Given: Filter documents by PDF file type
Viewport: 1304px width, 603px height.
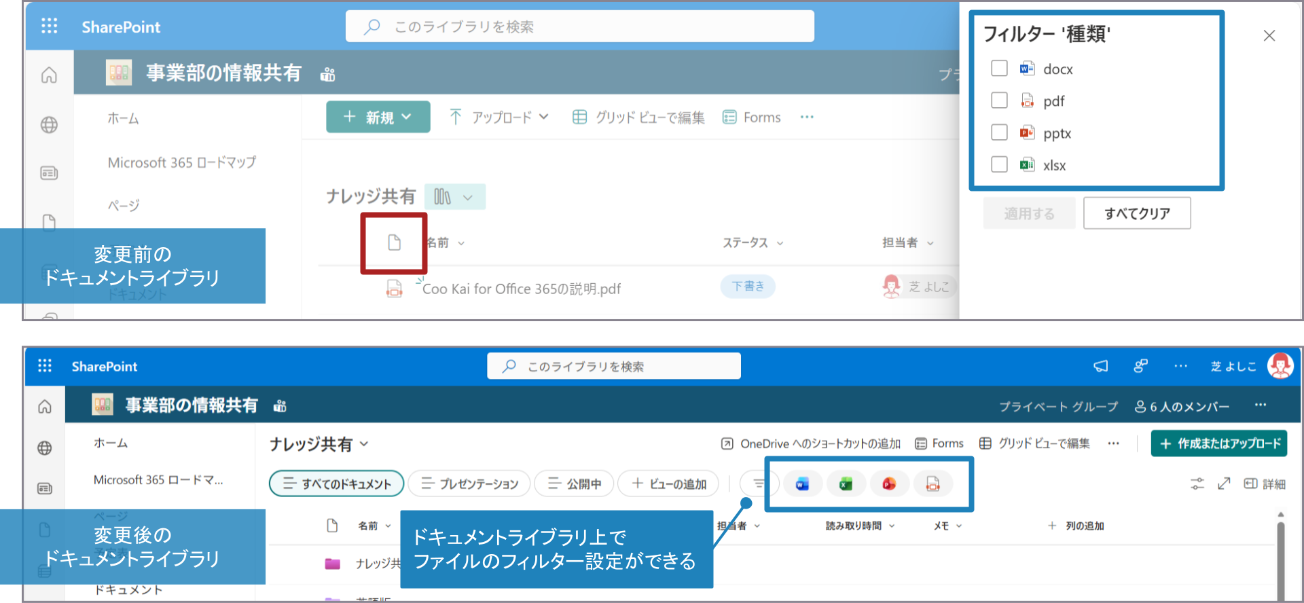Looking at the screenshot, I should click(932, 484).
